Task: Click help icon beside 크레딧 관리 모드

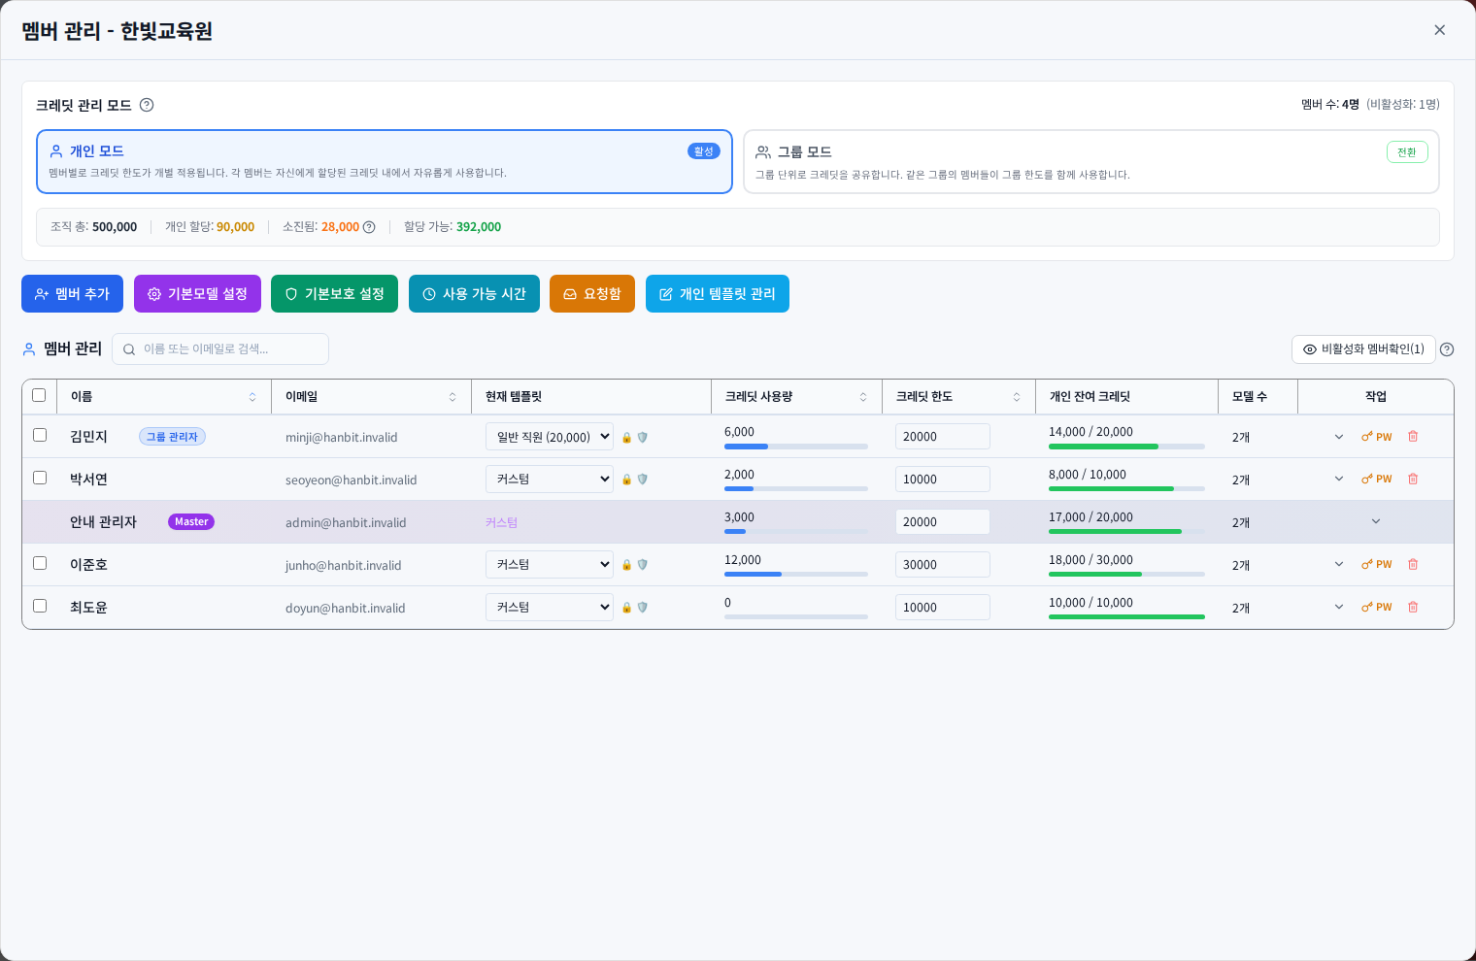Action: (x=147, y=105)
